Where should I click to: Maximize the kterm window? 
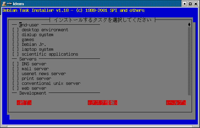190,4
